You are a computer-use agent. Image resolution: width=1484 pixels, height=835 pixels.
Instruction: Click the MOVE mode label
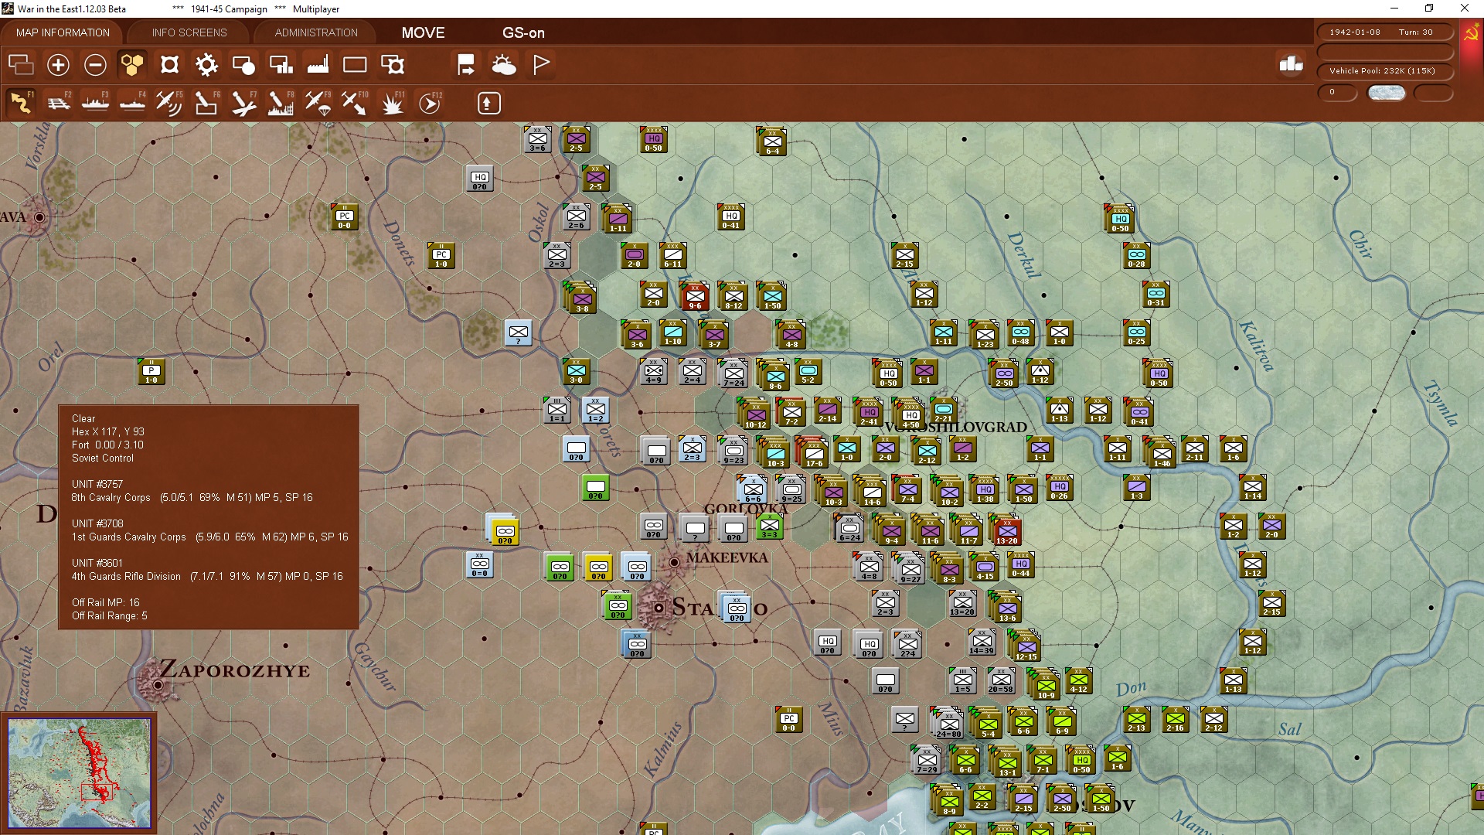(423, 32)
